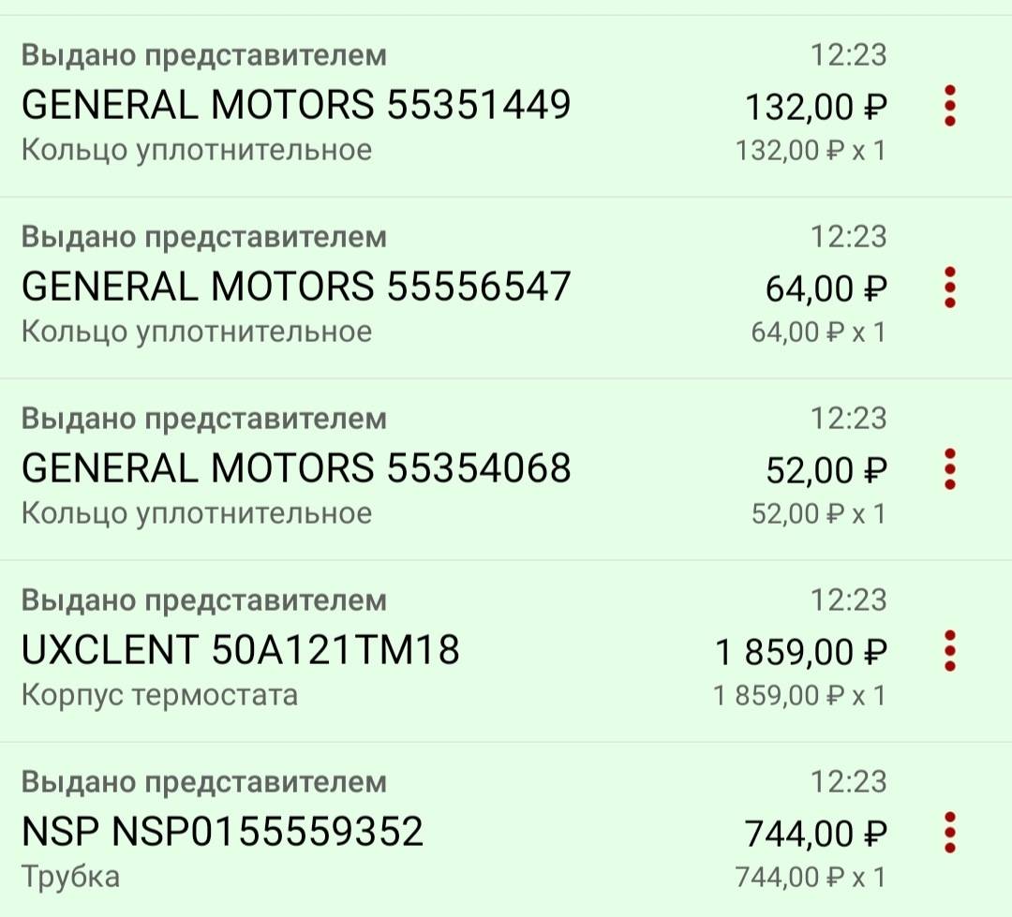The width and height of the screenshot is (1012, 917).
Task: Tap the 'Трубка' item description
Action: [x=70, y=877]
